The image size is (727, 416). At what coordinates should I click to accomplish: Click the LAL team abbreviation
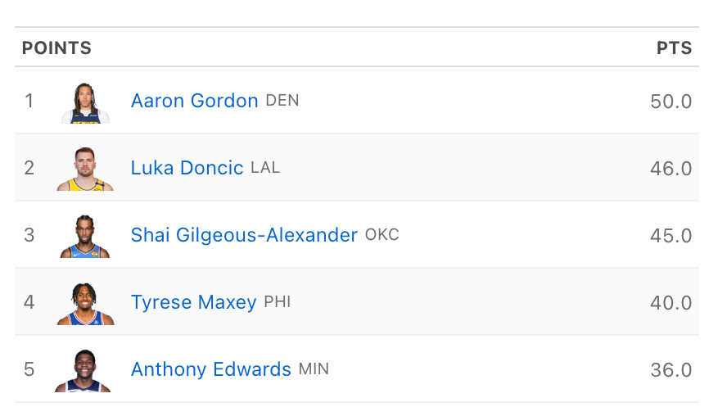click(265, 168)
